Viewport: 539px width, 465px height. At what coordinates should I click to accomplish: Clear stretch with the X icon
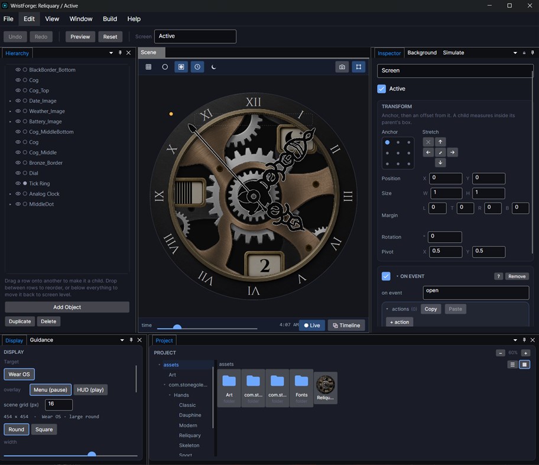click(x=428, y=142)
